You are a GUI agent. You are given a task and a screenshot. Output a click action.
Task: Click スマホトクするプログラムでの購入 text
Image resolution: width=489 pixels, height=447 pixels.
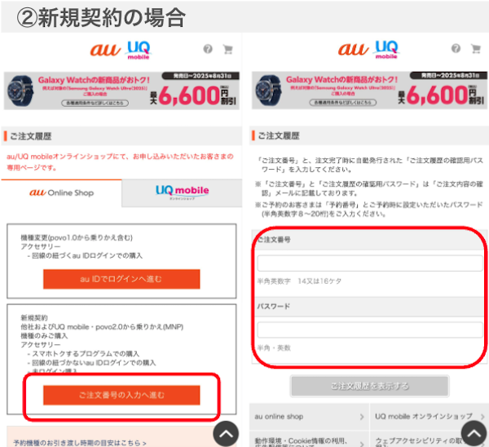[x=86, y=354]
